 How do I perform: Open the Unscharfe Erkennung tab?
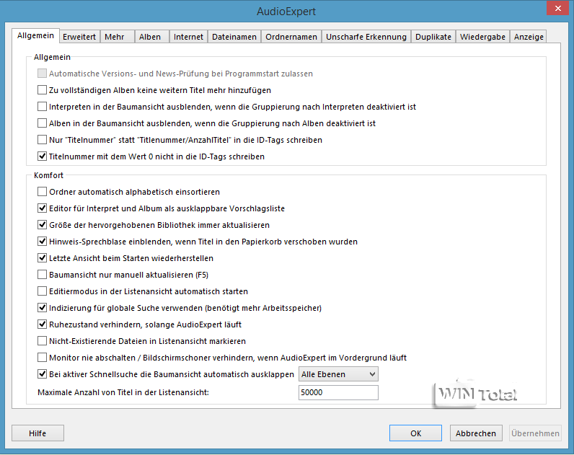pyautogui.click(x=366, y=37)
